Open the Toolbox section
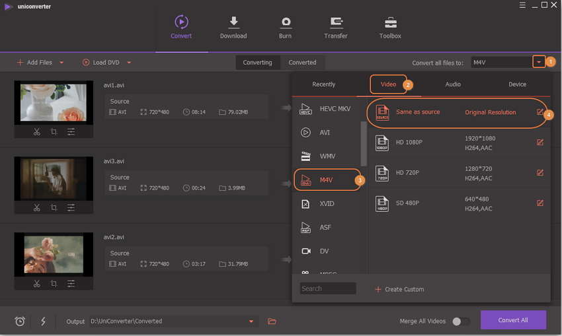This screenshot has width=562, height=336. click(390, 28)
